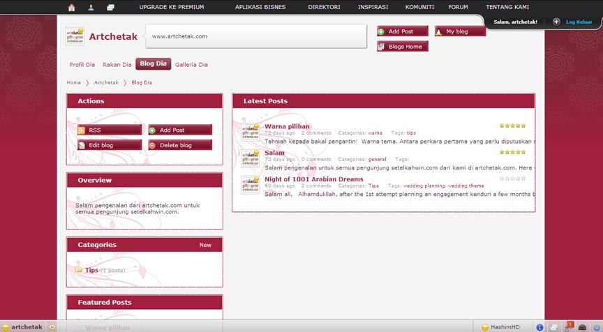Click Add Post in Actions panel

pyautogui.click(x=180, y=130)
